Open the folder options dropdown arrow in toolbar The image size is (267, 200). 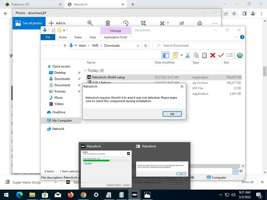[181, 55]
